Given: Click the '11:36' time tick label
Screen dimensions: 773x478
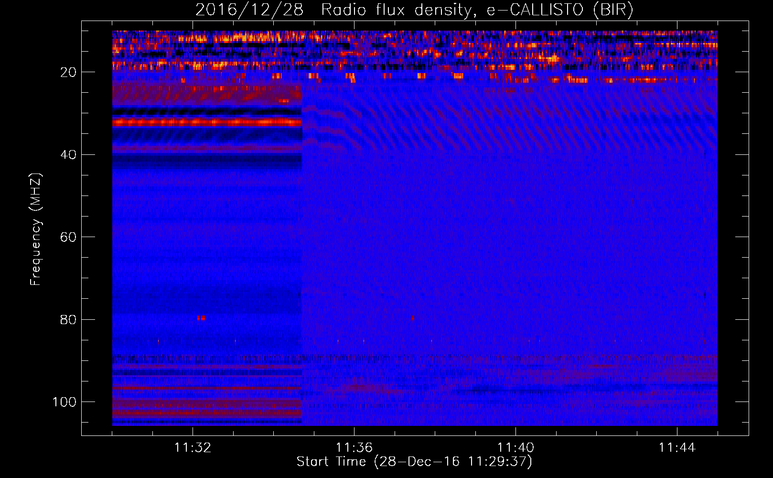Looking at the screenshot, I should coord(354,448).
